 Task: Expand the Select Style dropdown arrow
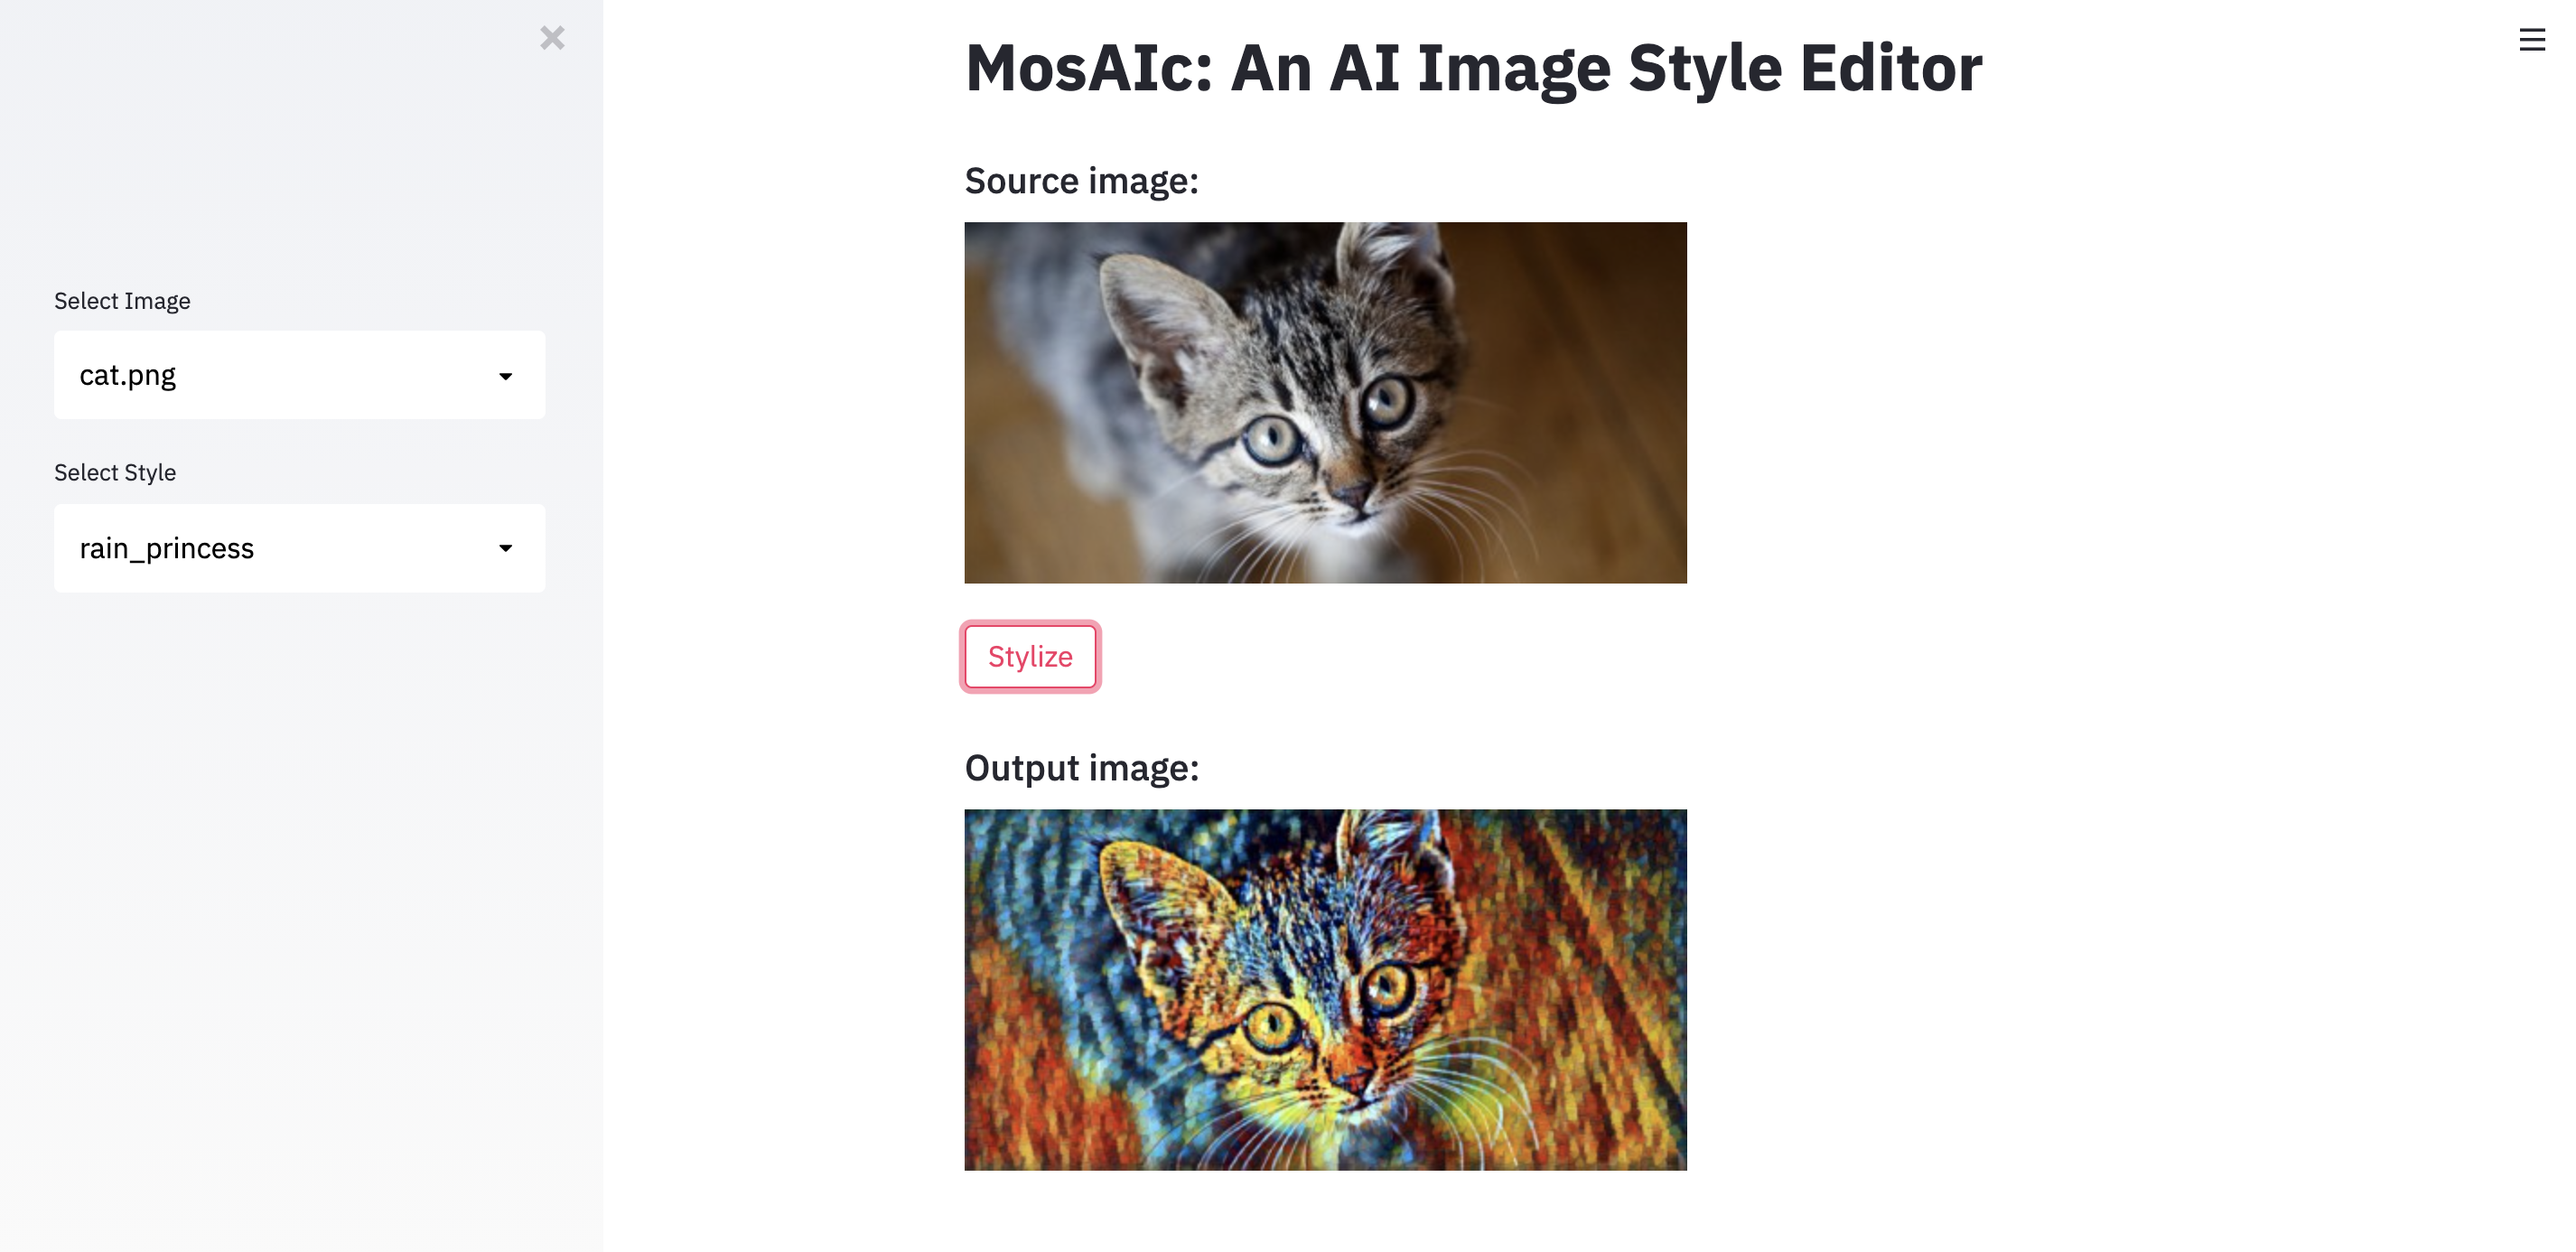click(x=505, y=548)
